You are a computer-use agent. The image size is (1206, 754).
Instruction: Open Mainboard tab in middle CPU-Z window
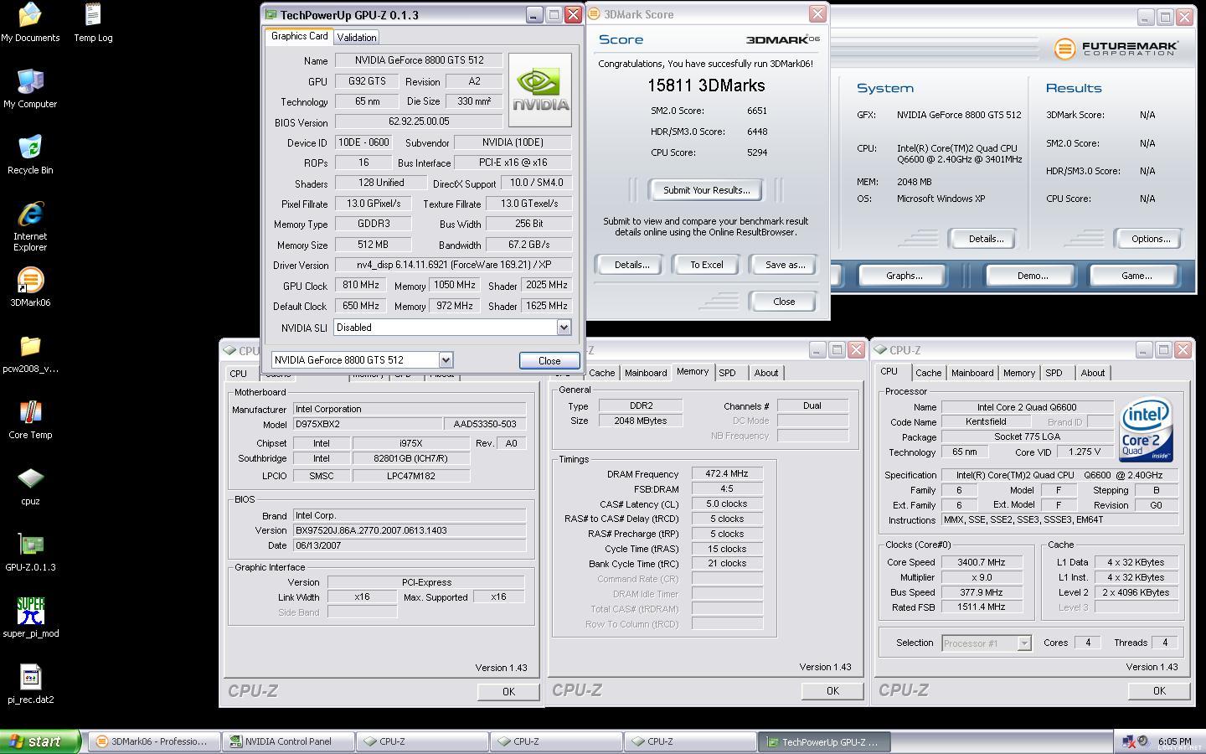point(646,373)
